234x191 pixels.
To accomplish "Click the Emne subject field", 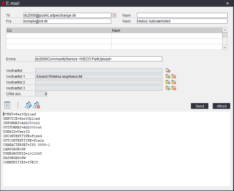I will [99, 59].
